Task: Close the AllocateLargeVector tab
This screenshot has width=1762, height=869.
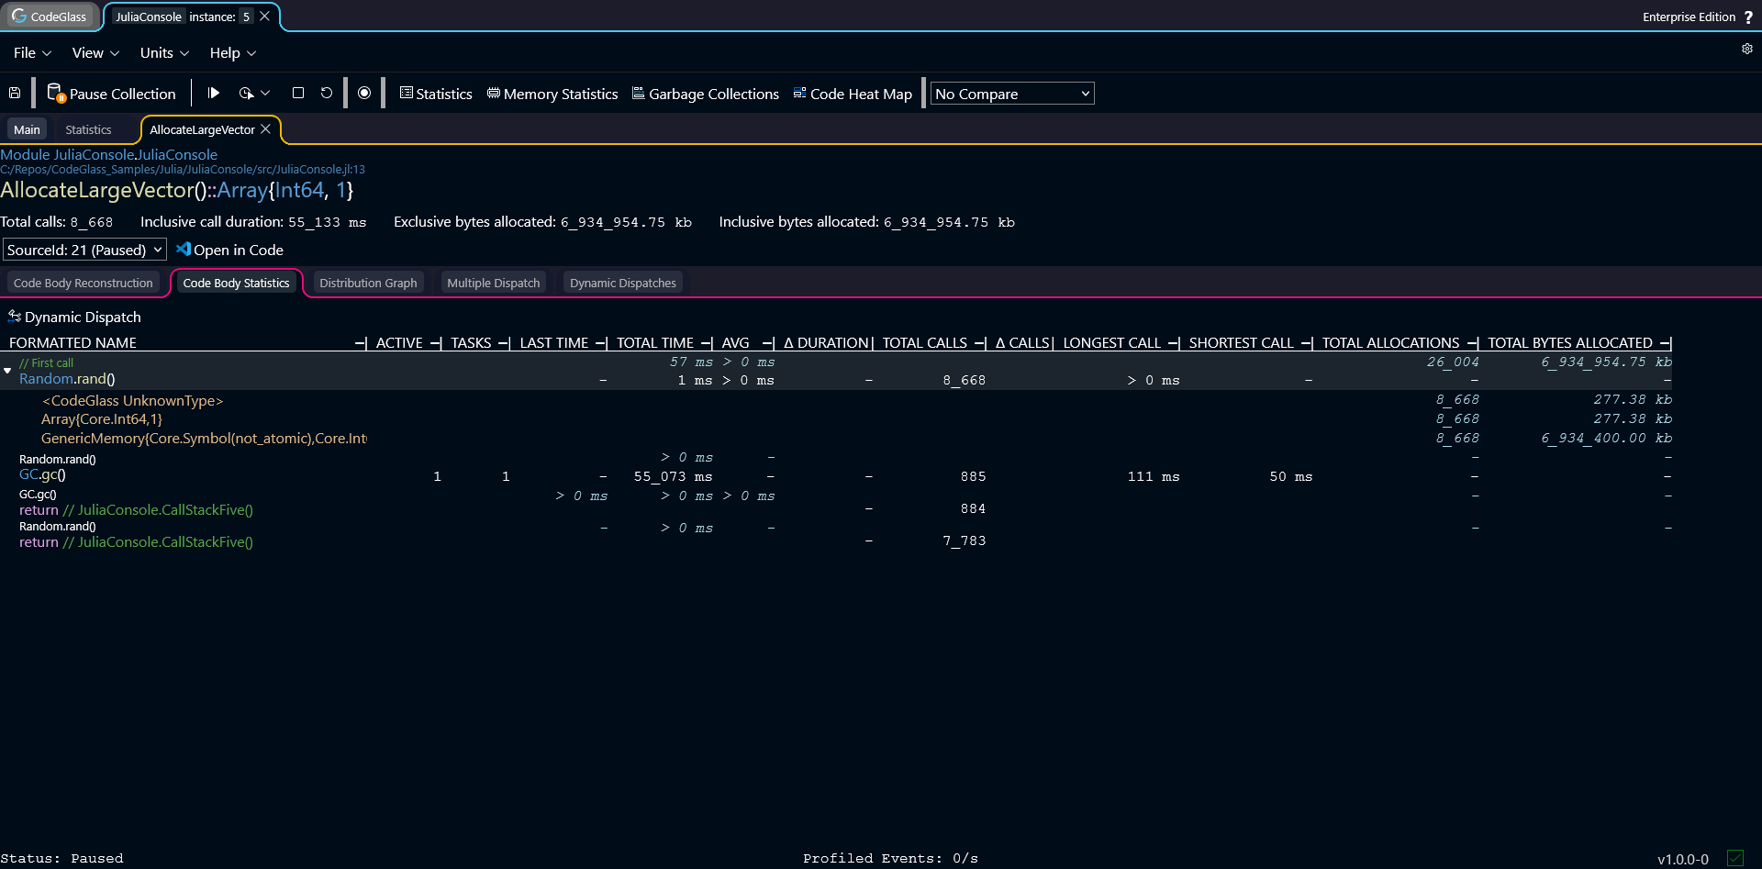Action: coord(265,129)
